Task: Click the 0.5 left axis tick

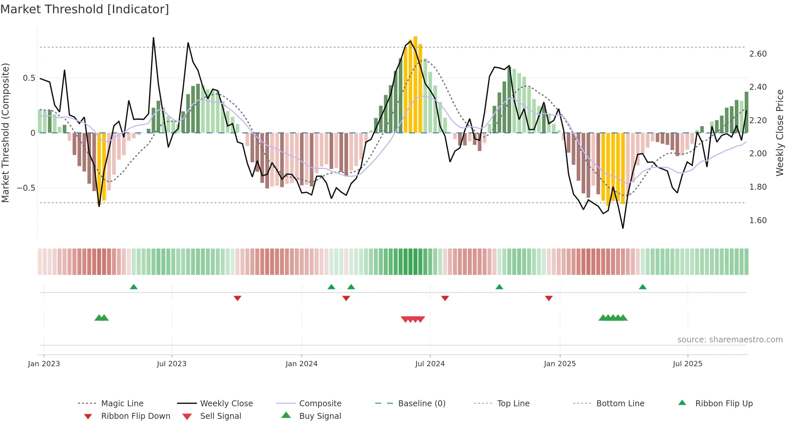Action: click(x=29, y=78)
